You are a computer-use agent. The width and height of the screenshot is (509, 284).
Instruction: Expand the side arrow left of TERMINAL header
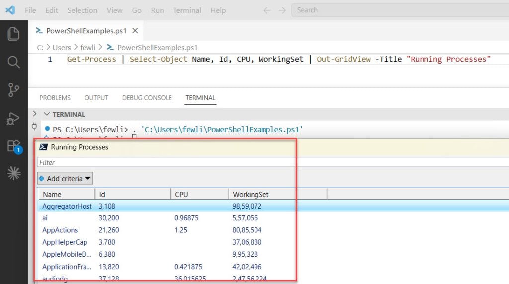point(34,114)
